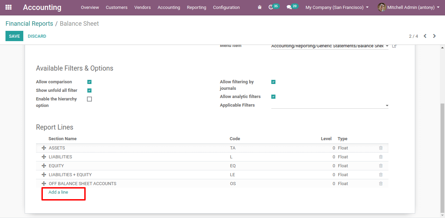Grab drag handle of EQUITY row
445x218 pixels.
point(44,166)
